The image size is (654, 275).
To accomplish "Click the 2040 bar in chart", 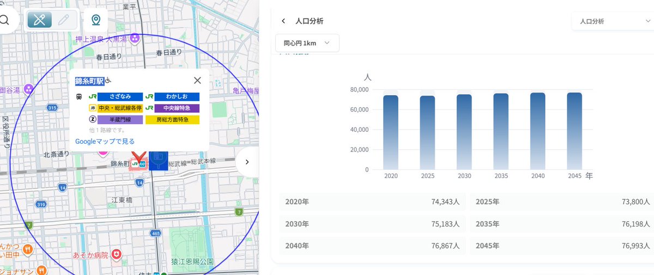I will [538, 131].
